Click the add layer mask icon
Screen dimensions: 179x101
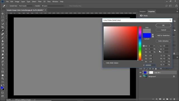click(160, 99)
